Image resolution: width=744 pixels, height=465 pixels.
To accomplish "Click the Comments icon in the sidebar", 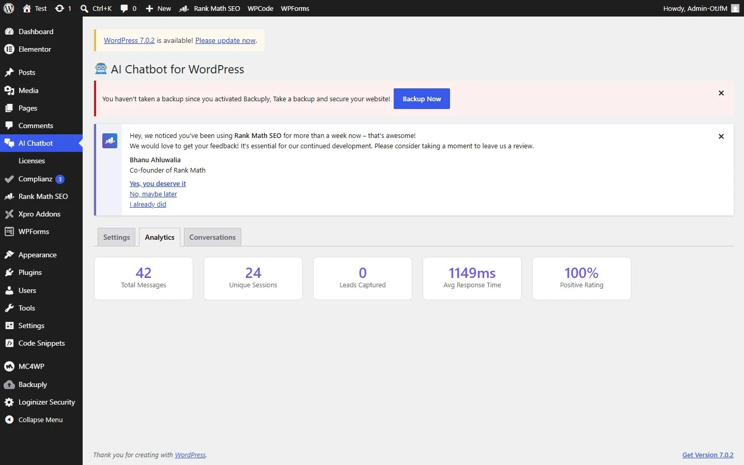I will click(x=9, y=126).
